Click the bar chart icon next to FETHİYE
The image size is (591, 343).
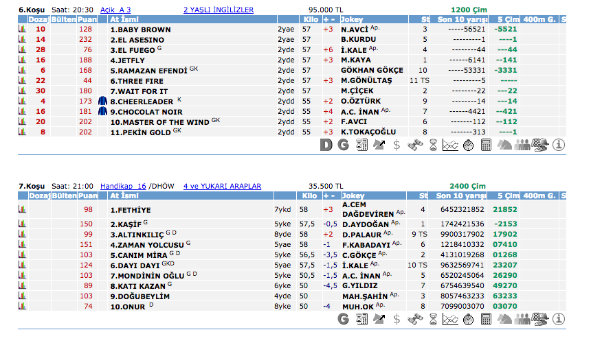point(21,210)
